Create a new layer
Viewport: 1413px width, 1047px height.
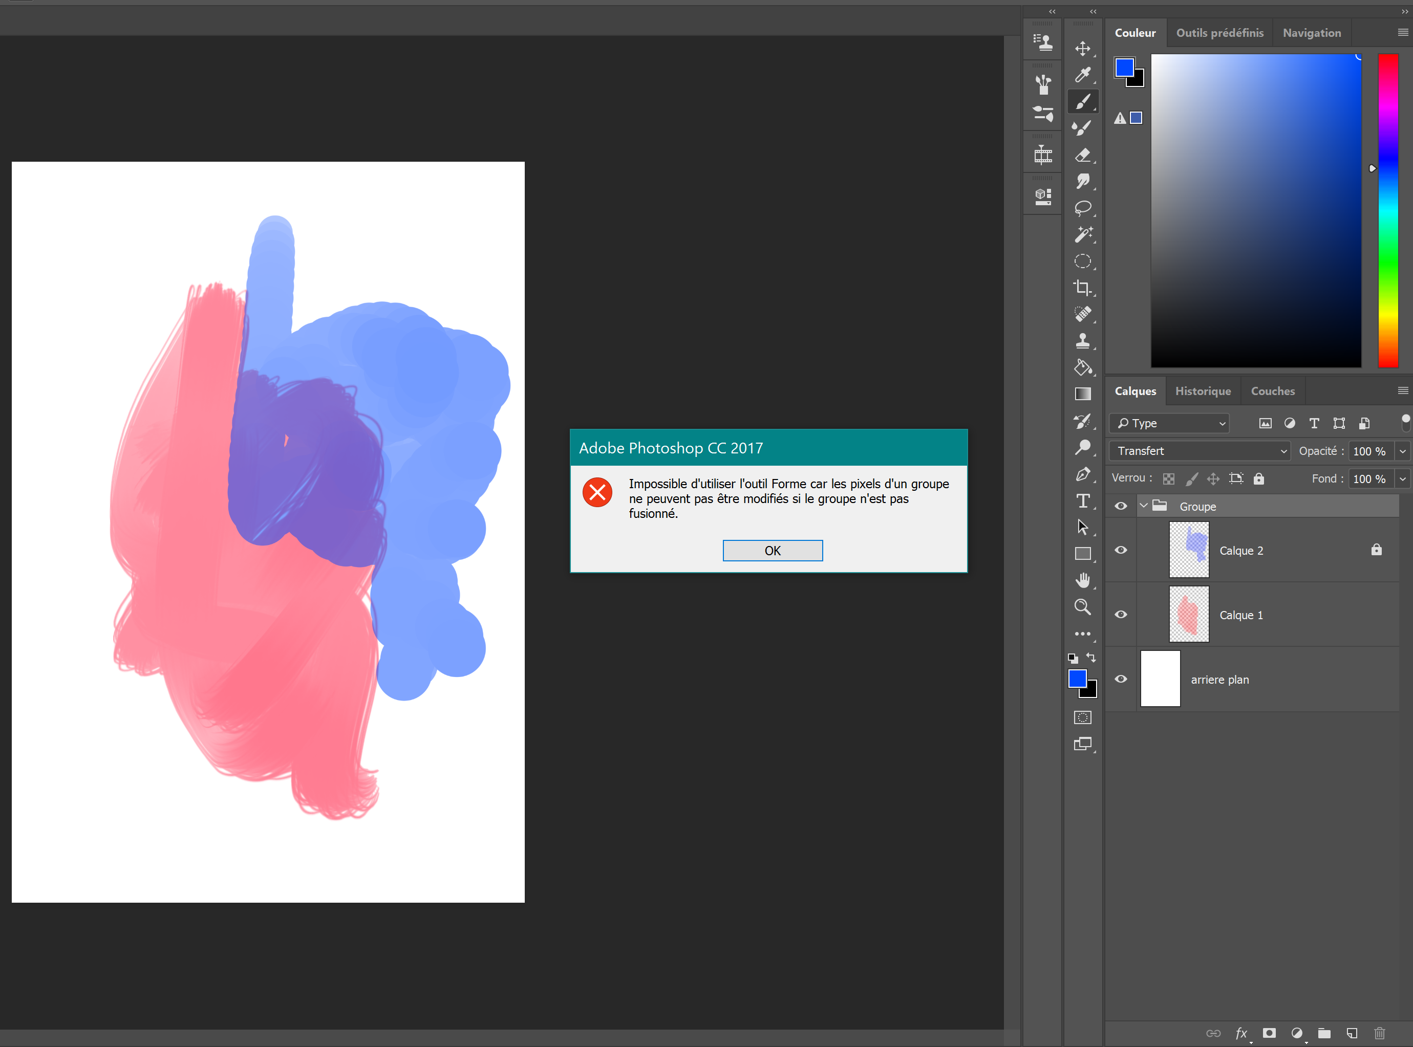[x=1352, y=1033]
